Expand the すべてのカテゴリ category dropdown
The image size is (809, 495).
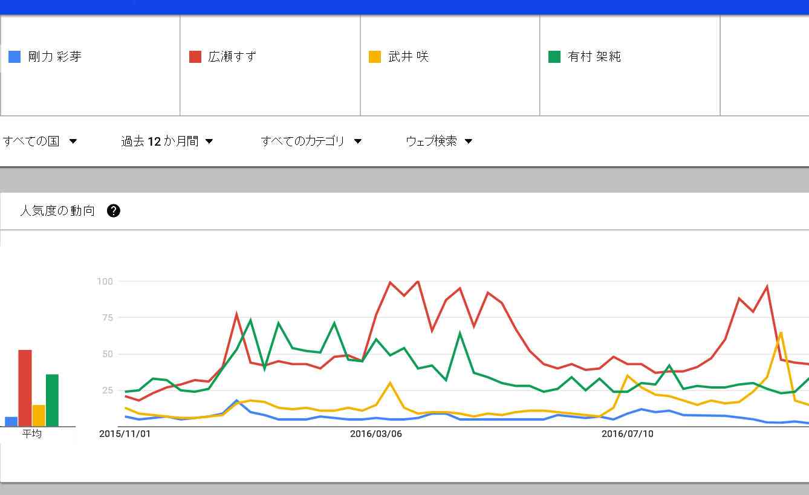coord(311,141)
